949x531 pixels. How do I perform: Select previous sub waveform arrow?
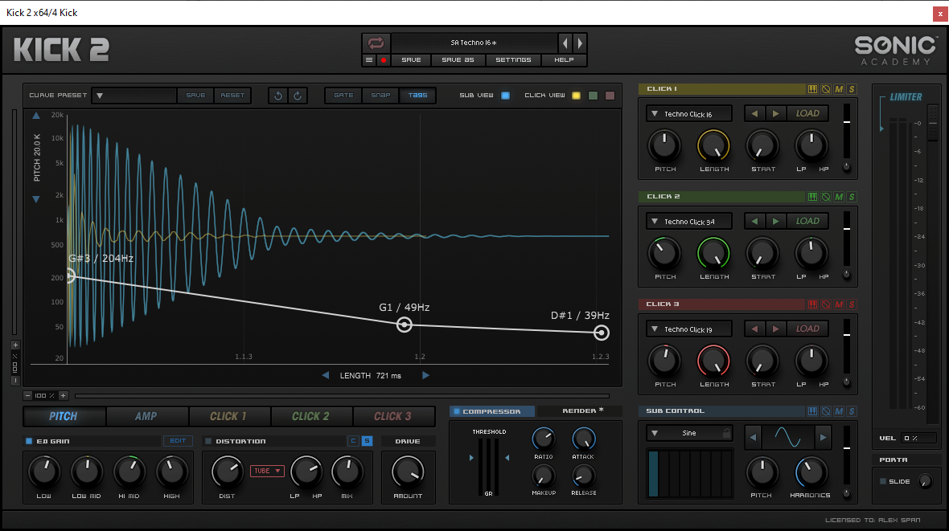click(753, 437)
